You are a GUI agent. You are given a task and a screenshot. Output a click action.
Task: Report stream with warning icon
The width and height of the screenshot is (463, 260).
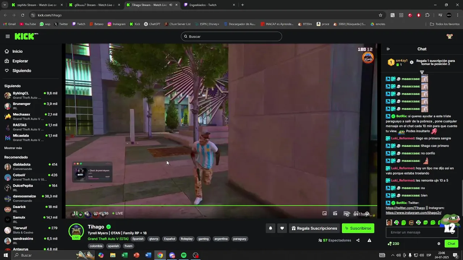(369, 240)
